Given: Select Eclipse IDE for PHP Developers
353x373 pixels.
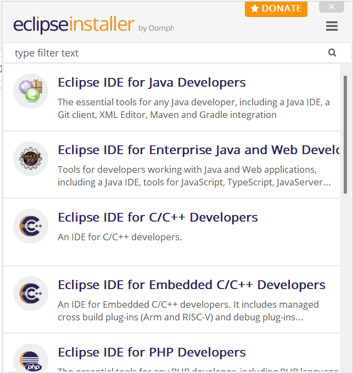Looking at the screenshot, I should (172, 353).
